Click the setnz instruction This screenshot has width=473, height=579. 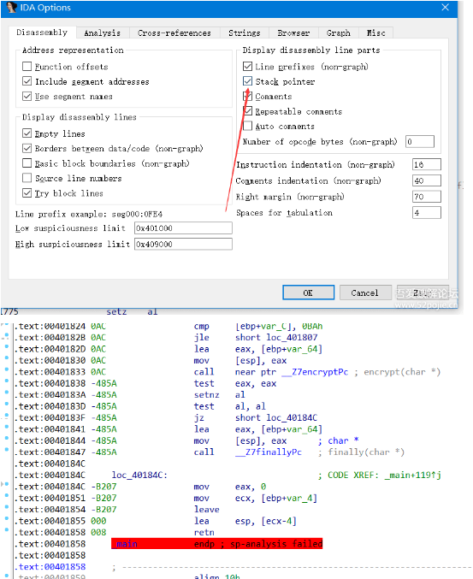tap(206, 395)
